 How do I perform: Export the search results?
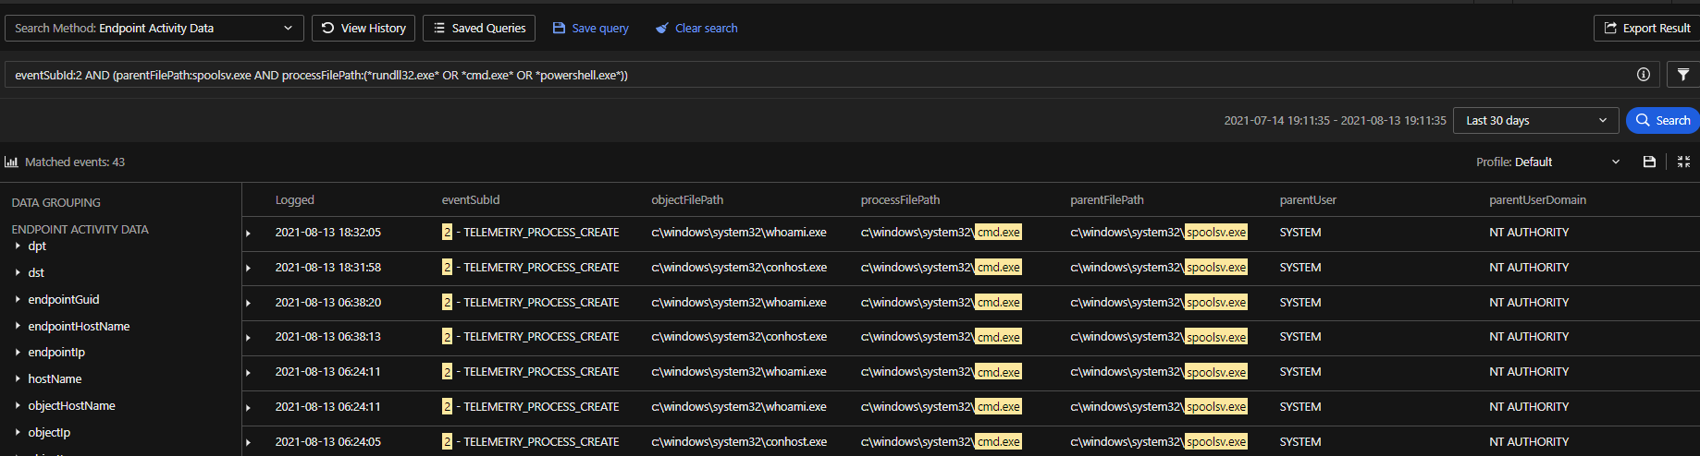(1646, 29)
